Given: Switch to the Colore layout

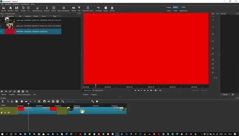Looking at the screenshot, I should click(x=169, y=11).
